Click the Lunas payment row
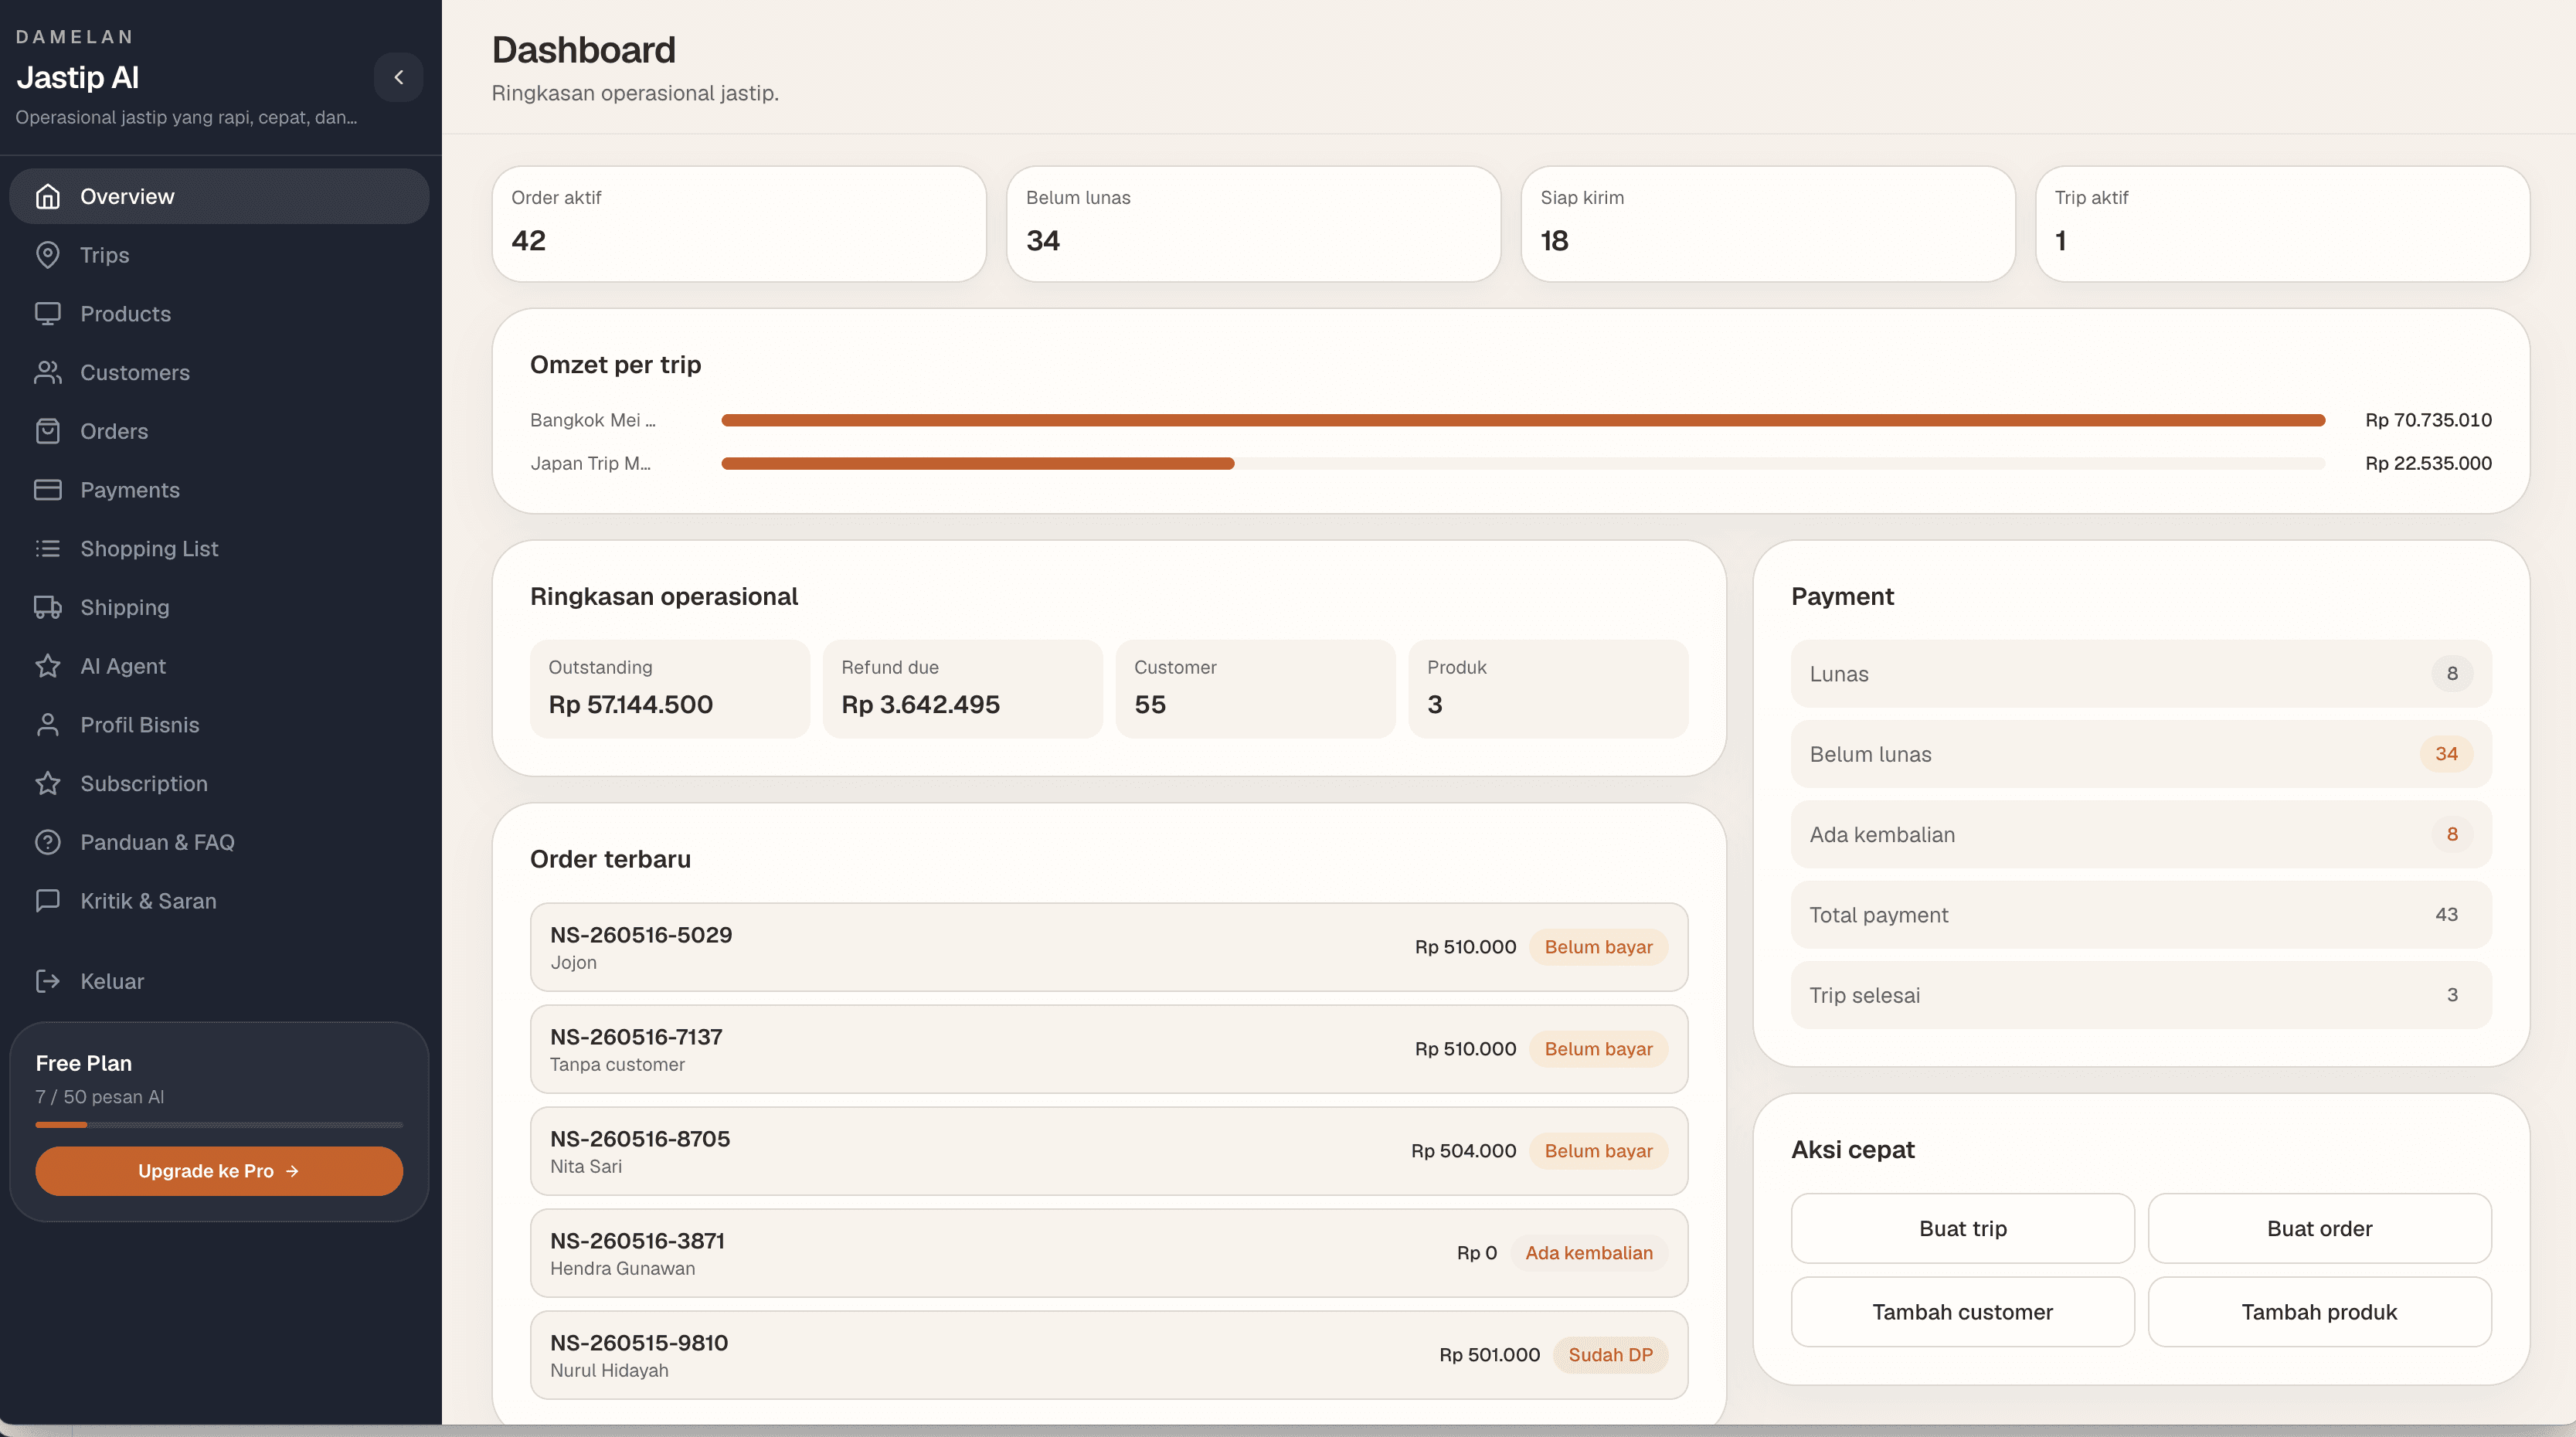Viewport: 2576px width, 1437px height. [2141, 674]
